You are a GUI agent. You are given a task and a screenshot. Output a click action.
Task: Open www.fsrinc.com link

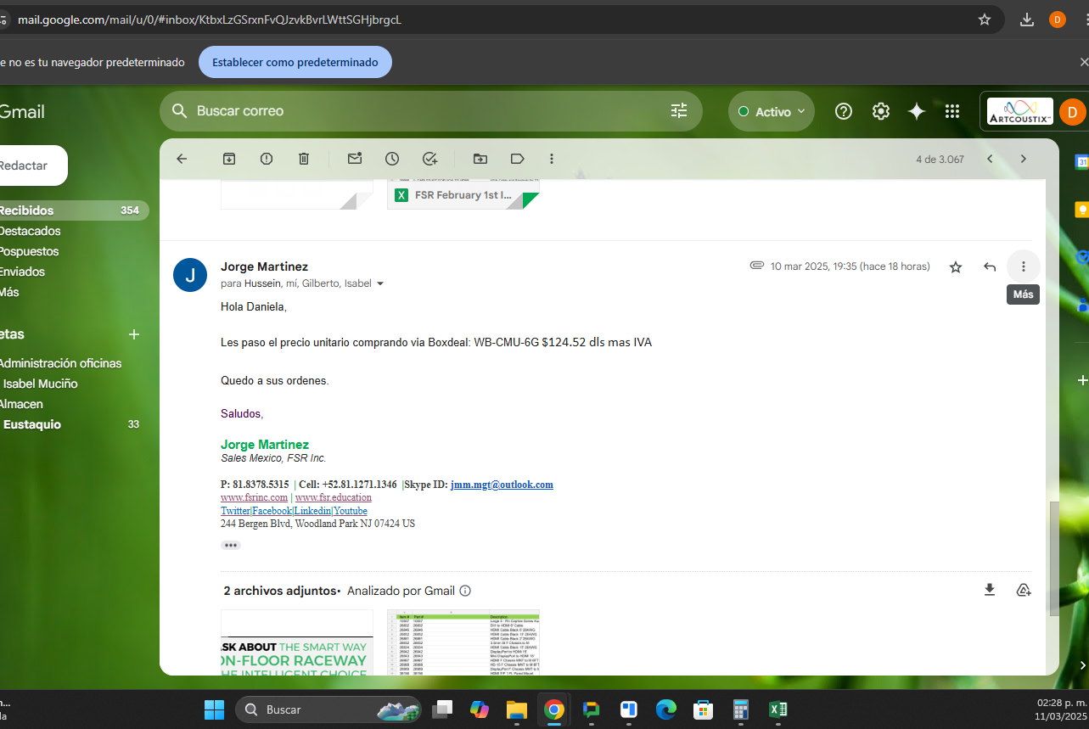pyautogui.click(x=254, y=497)
